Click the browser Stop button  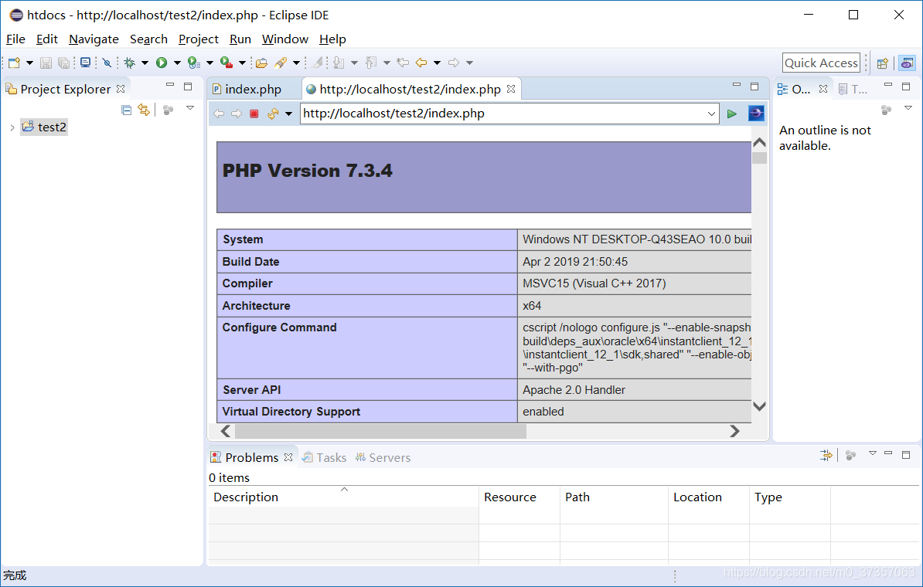click(x=254, y=114)
